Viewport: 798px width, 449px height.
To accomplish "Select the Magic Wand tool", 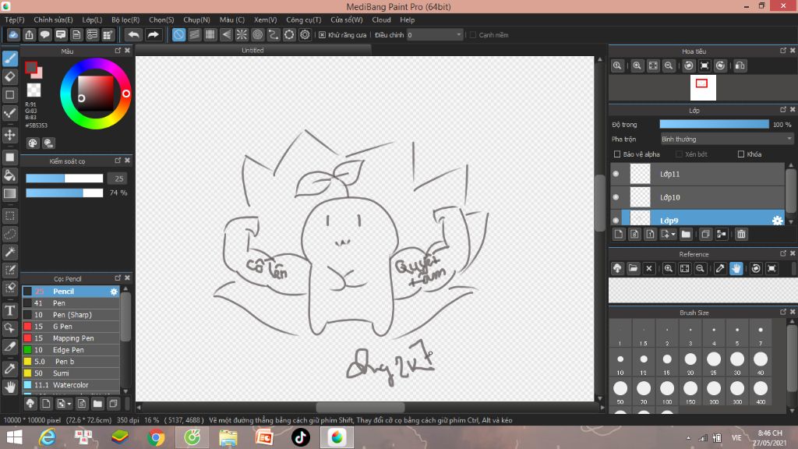I will [9, 252].
